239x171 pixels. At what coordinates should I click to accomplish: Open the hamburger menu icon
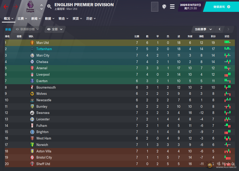click(172, 6)
